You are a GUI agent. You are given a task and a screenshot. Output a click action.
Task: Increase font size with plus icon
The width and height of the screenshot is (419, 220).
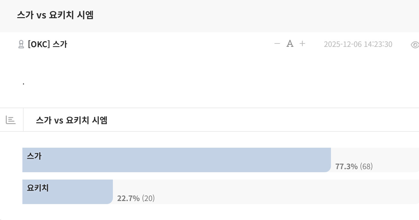pos(302,44)
